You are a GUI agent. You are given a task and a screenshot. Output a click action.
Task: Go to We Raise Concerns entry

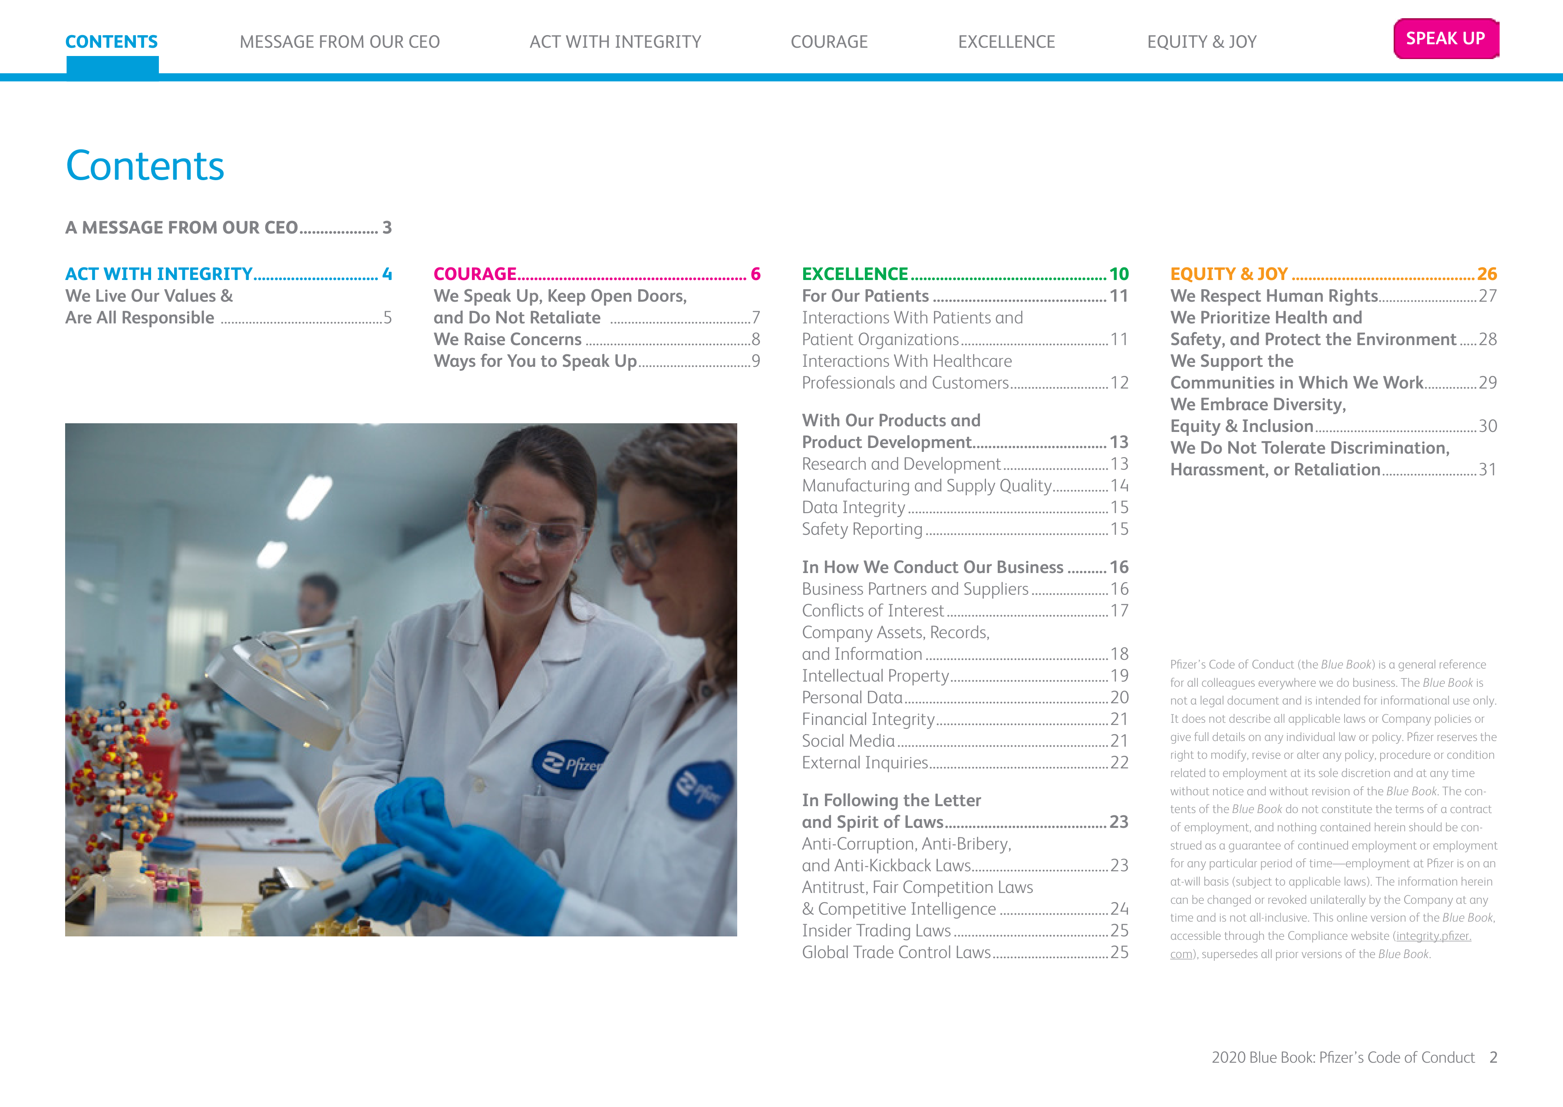597,339
